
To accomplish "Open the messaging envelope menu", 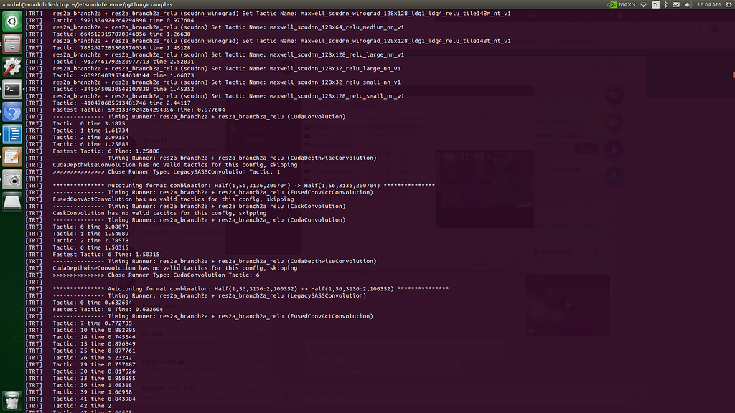I will point(676,5).
